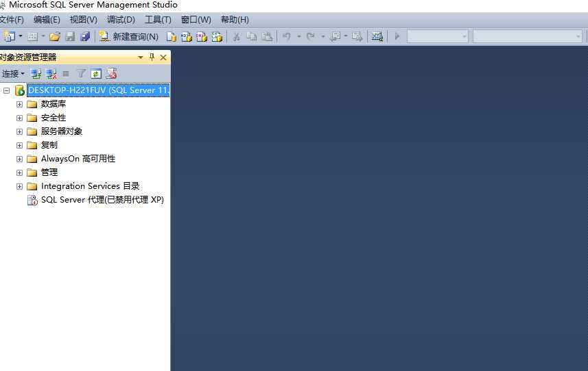Click the Disconnect server icon
This screenshot has height=371, width=588.
pos(51,74)
